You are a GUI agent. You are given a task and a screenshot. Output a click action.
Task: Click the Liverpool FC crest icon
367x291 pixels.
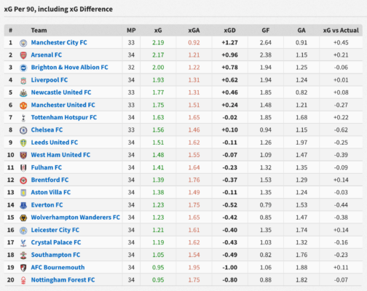23,80
